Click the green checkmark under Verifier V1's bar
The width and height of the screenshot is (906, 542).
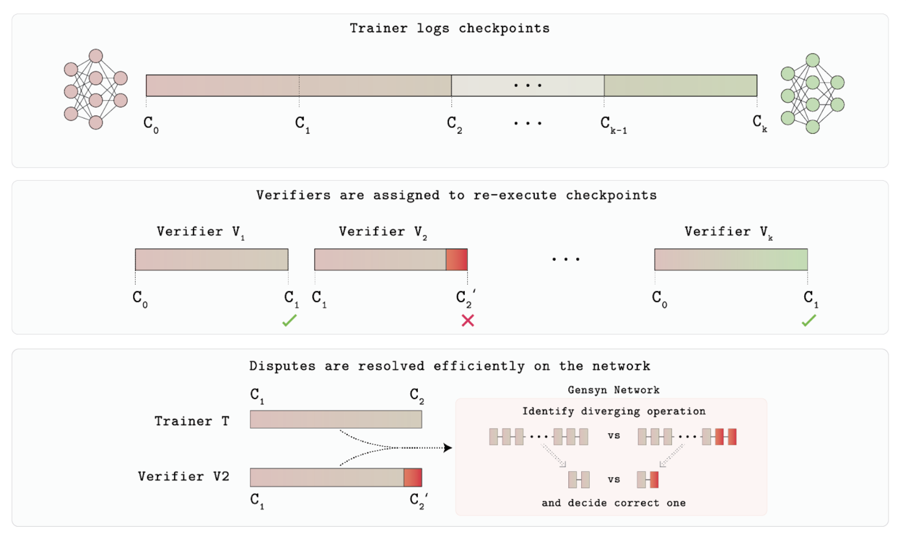tap(290, 321)
